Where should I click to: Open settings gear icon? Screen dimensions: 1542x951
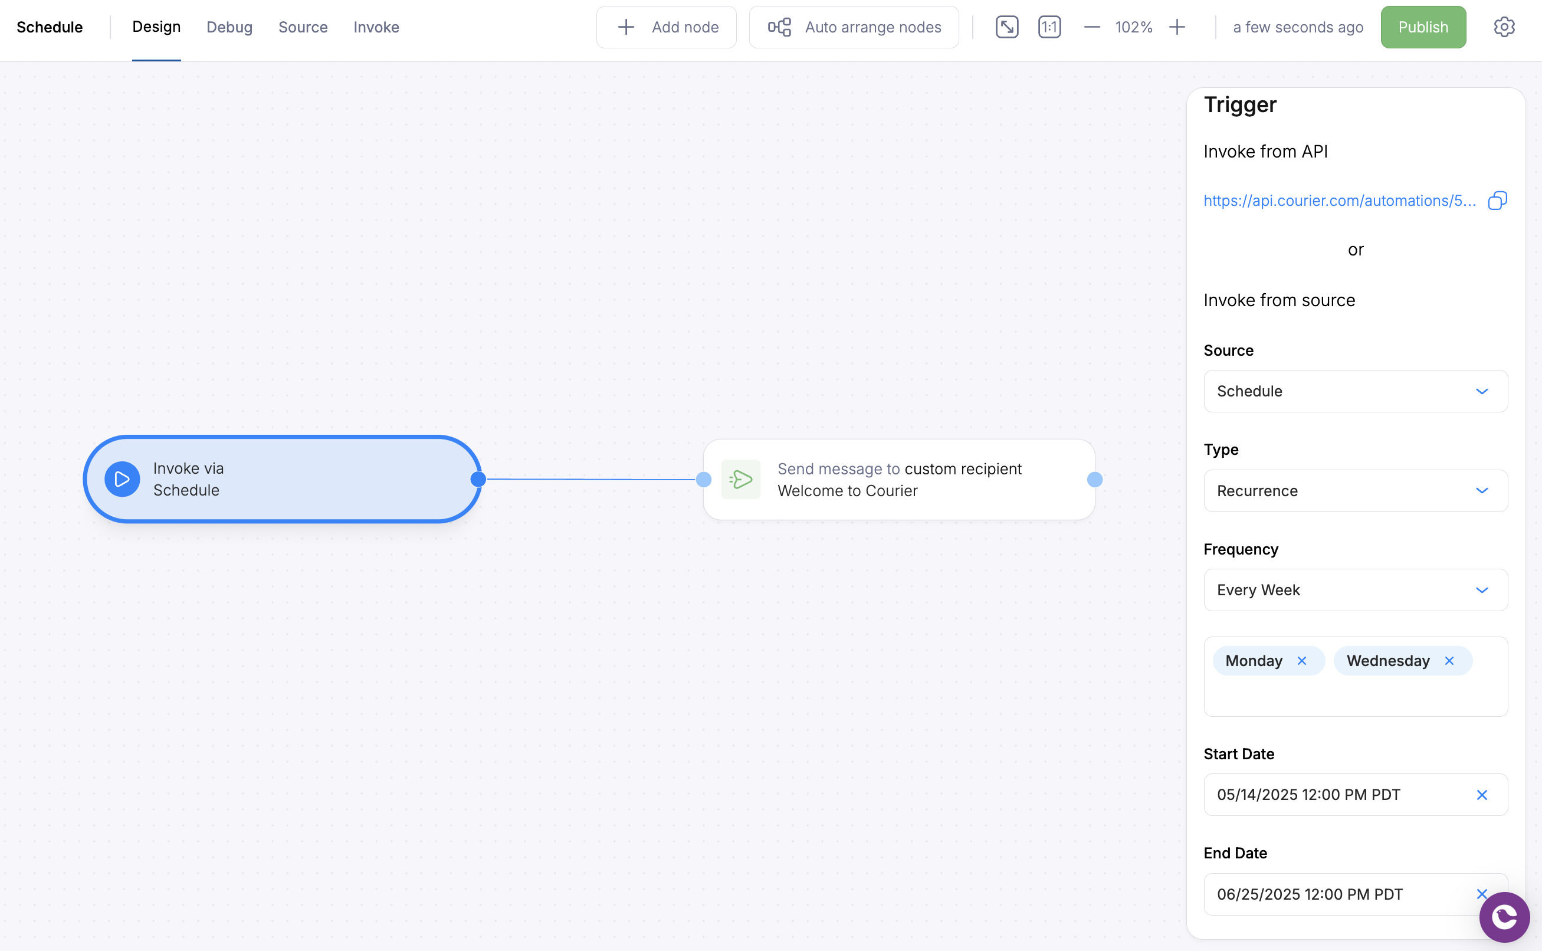[x=1504, y=27]
